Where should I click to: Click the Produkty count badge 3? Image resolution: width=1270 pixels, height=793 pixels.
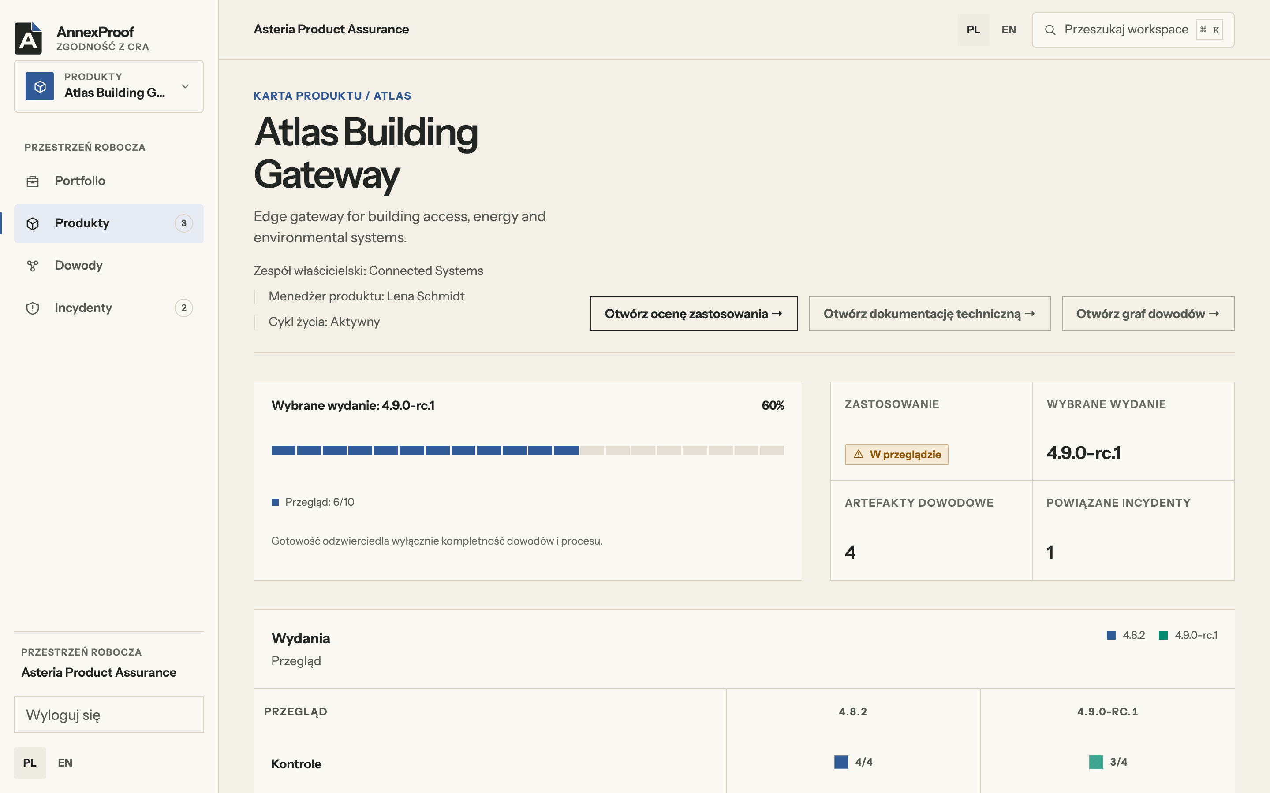[184, 223]
